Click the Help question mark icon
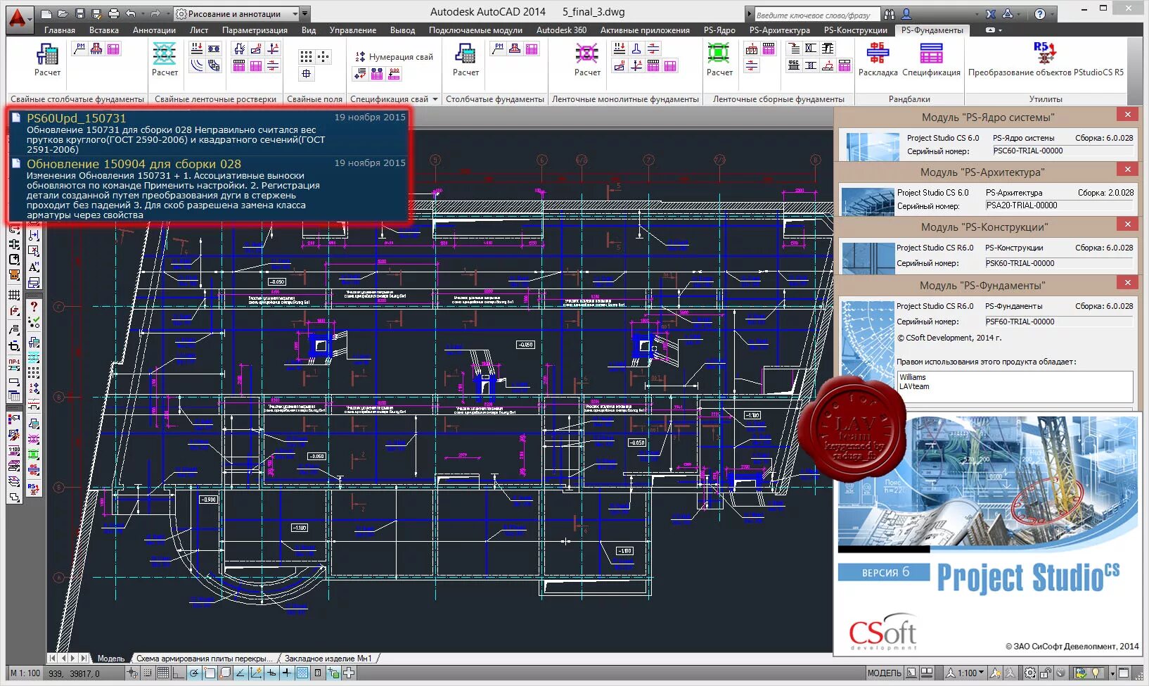The image size is (1149, 686). [1040, 13]
